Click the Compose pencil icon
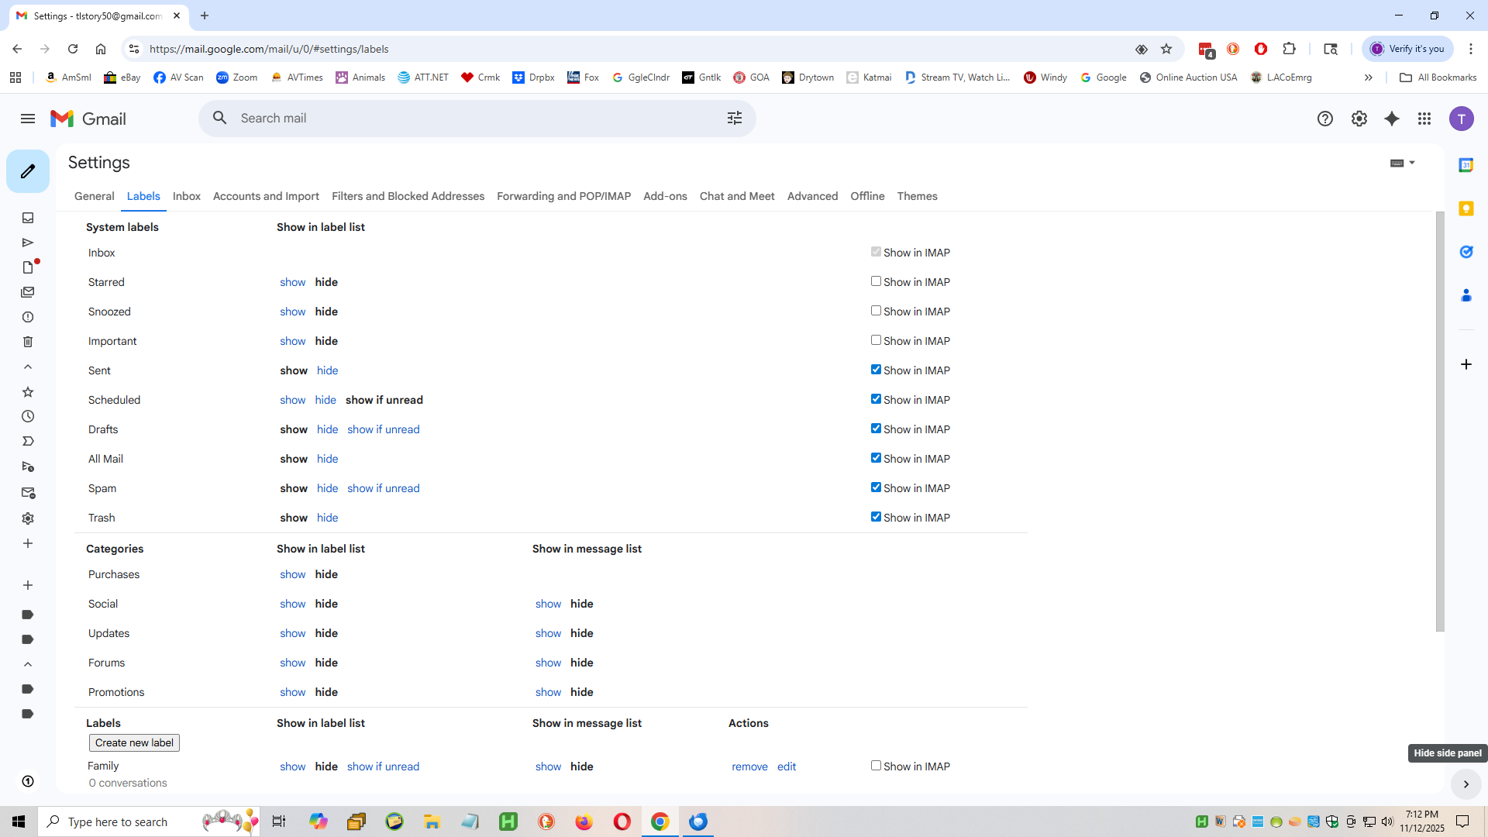This screenshot has height=837, width=1488. pyautogui.click(x=28, y=171)
